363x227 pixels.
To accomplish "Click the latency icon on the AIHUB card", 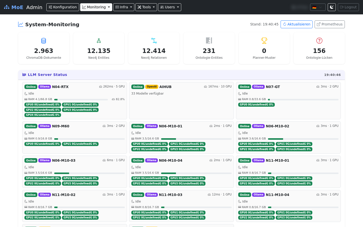I will tap(206, 87).
